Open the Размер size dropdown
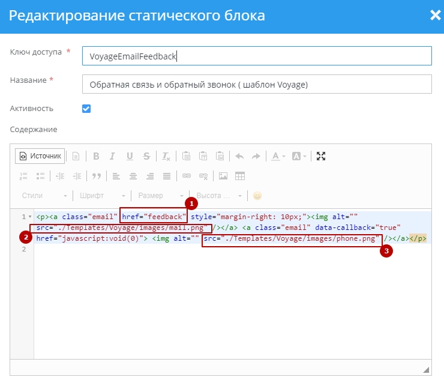The height and width of the screenshot is (383, 444). coord(160,196)
